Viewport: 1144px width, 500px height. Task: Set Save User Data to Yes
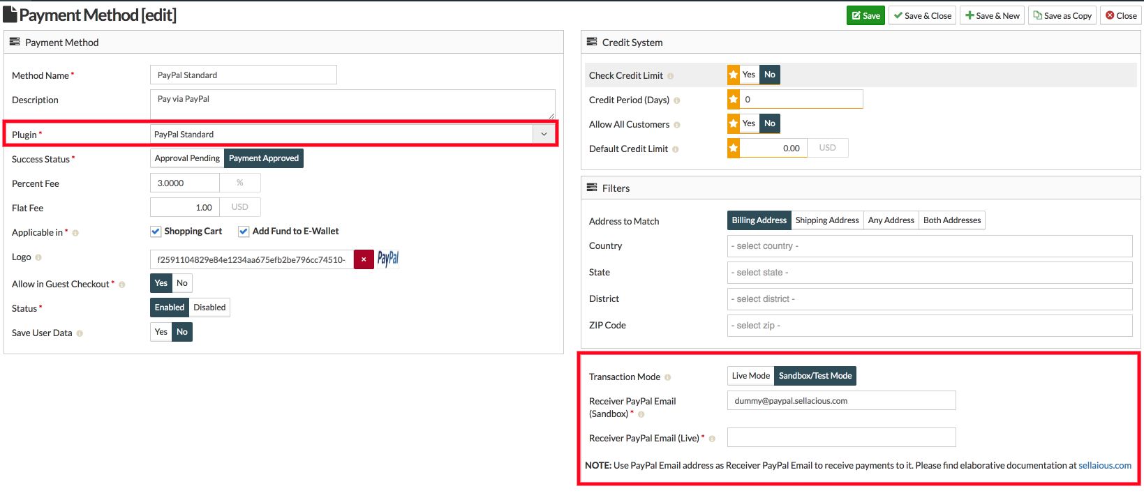pyautogui.click(x=161, y=332)
